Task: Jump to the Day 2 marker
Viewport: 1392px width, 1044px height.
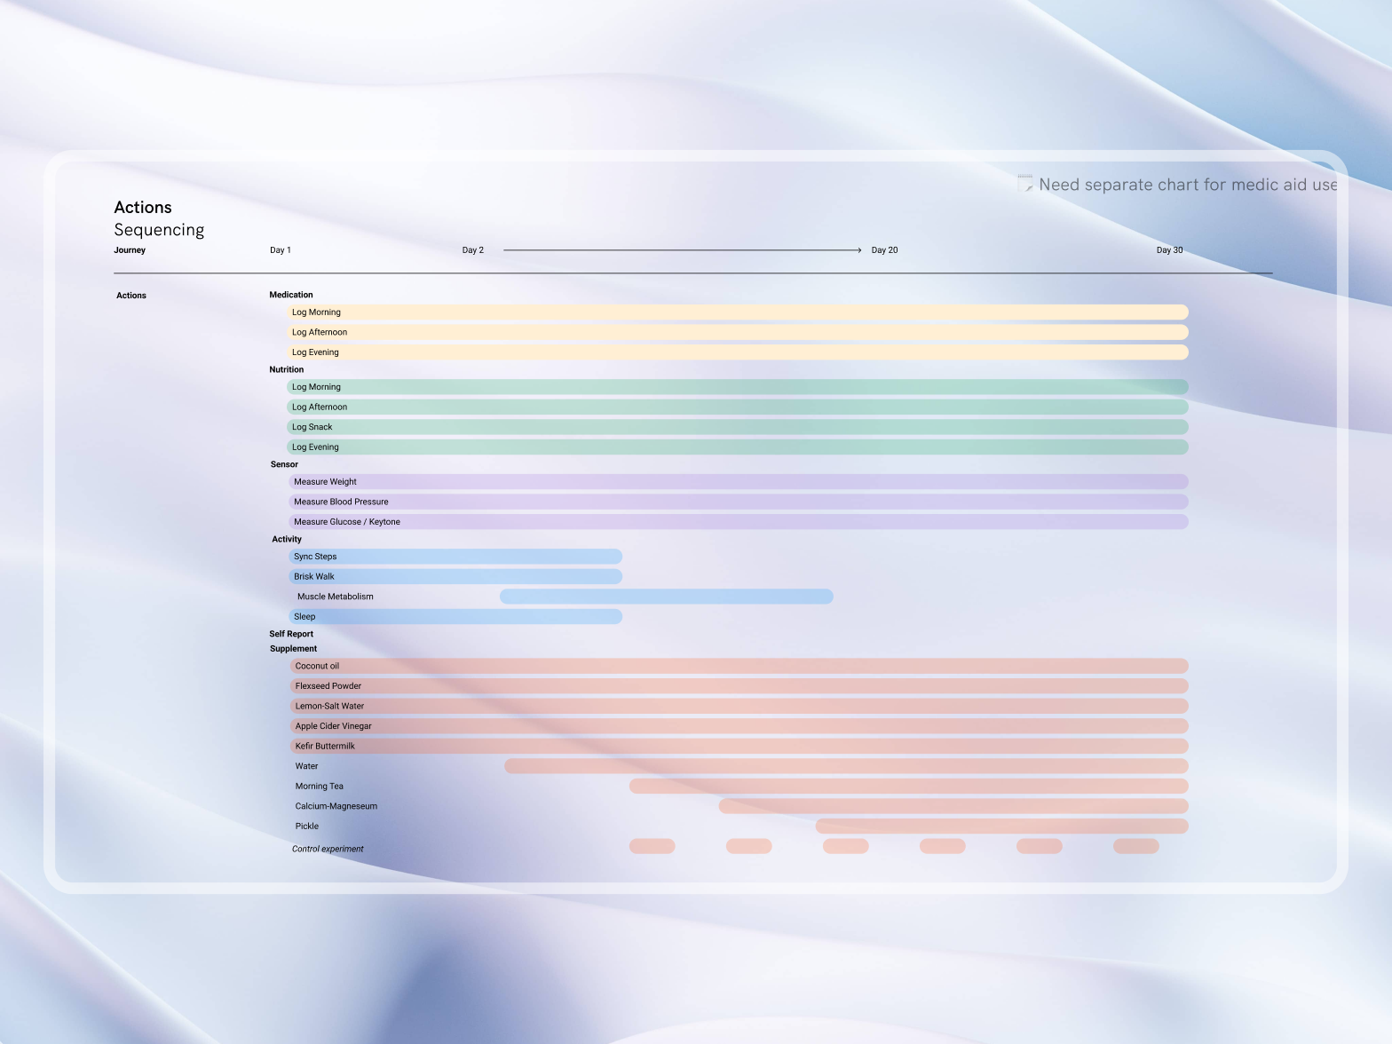Action: click(x=473, y=250)
